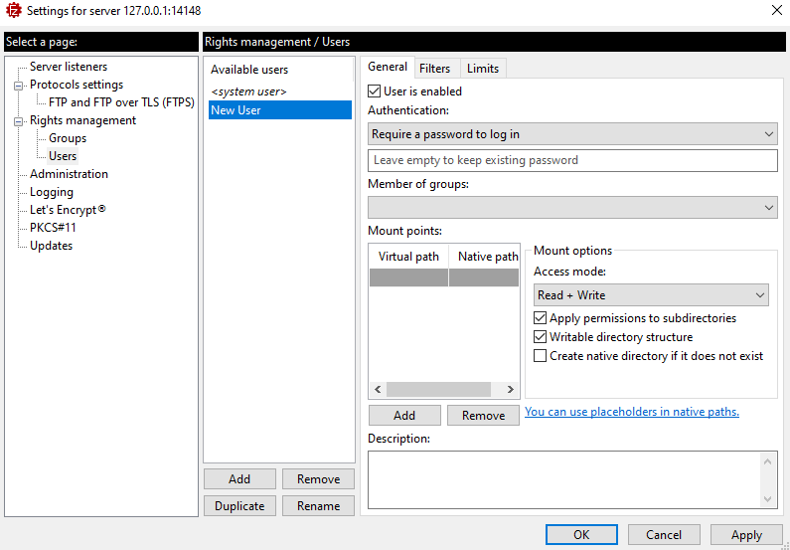Click the Duplicate user button

pyautogui.click(x=239, y=505)
